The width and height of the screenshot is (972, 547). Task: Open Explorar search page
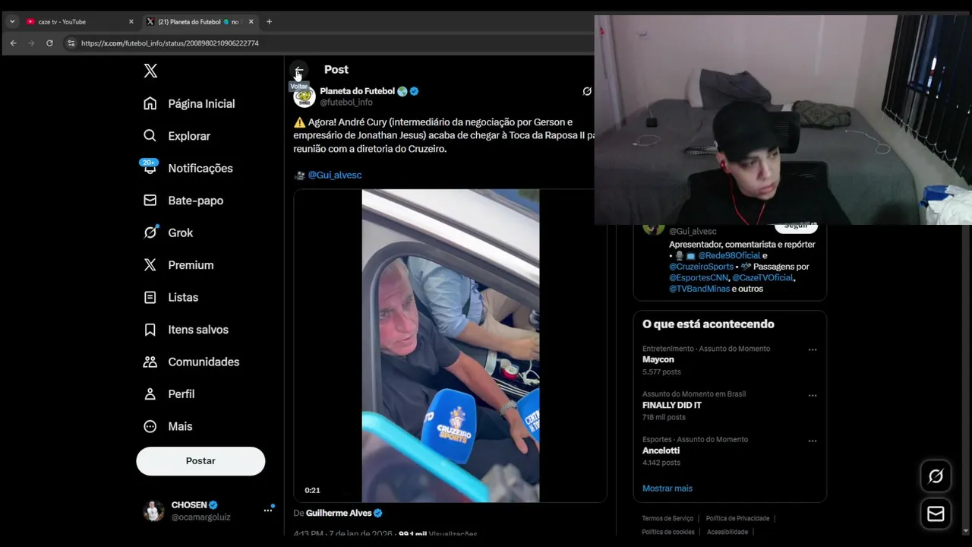(x=177, y=136)
